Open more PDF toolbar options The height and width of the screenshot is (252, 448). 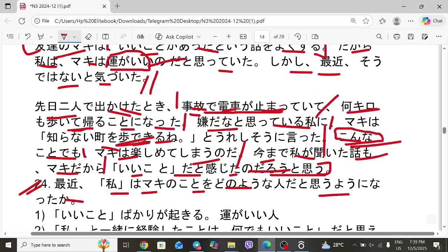(439, 37)
